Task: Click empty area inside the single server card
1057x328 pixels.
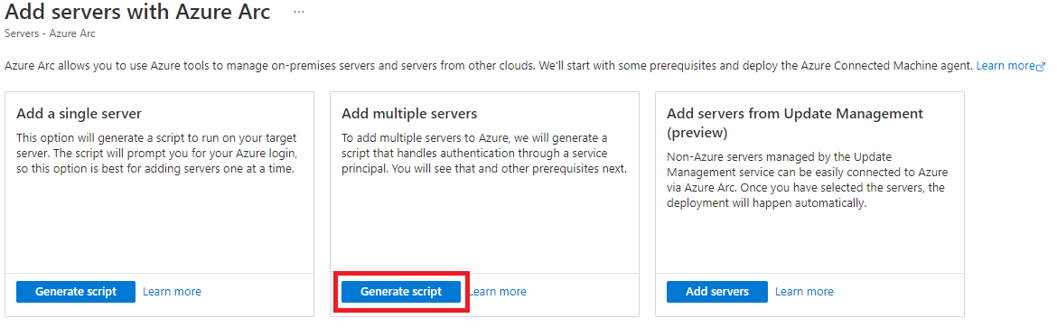Action: (x=159, y=226)
